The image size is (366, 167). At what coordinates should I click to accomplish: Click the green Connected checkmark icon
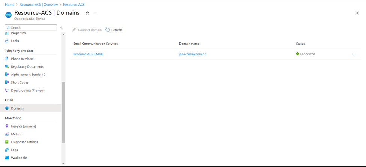pyautogui.click(x=297, y=54)
